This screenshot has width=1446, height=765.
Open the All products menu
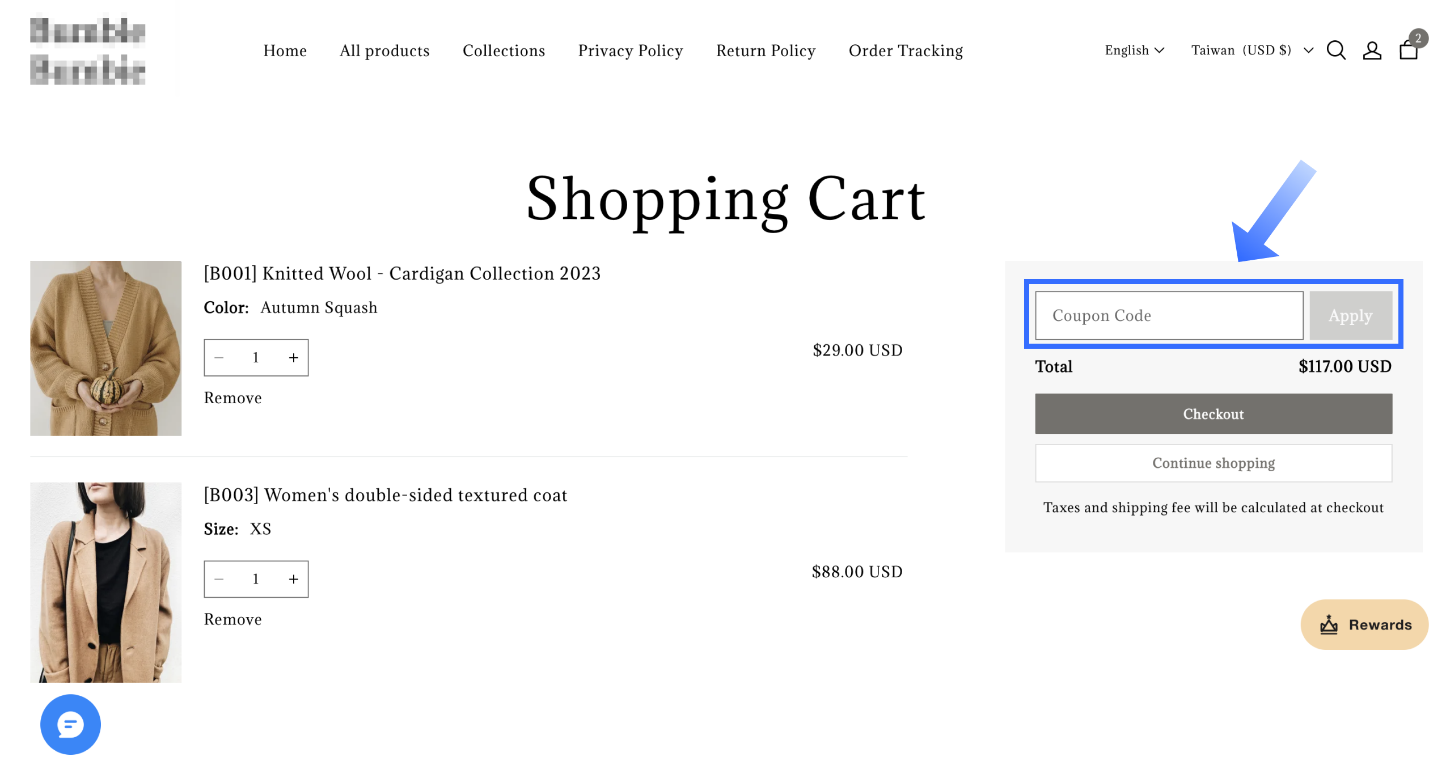[x=384, y=50]
